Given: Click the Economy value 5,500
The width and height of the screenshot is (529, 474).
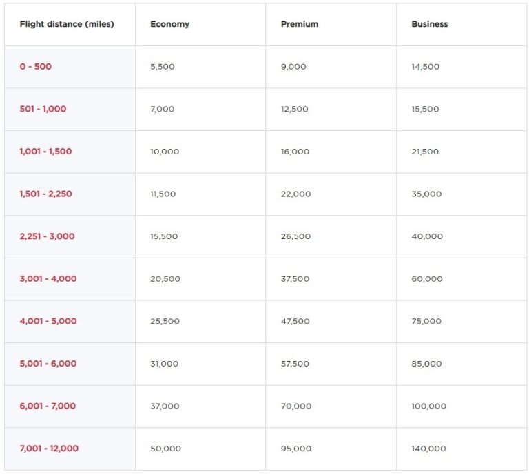Looking at the screenshot, I should (164, 67).
